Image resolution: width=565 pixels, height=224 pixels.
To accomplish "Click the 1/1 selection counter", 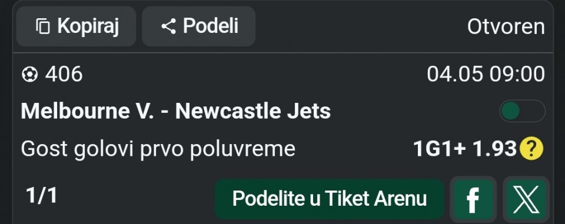I will (41, 196).
